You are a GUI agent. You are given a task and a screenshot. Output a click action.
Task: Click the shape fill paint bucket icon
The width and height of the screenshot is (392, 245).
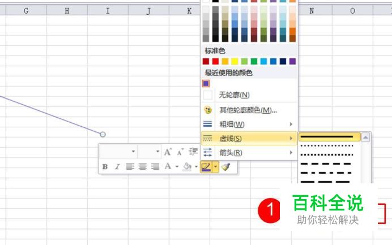click(x=188, y=166)
